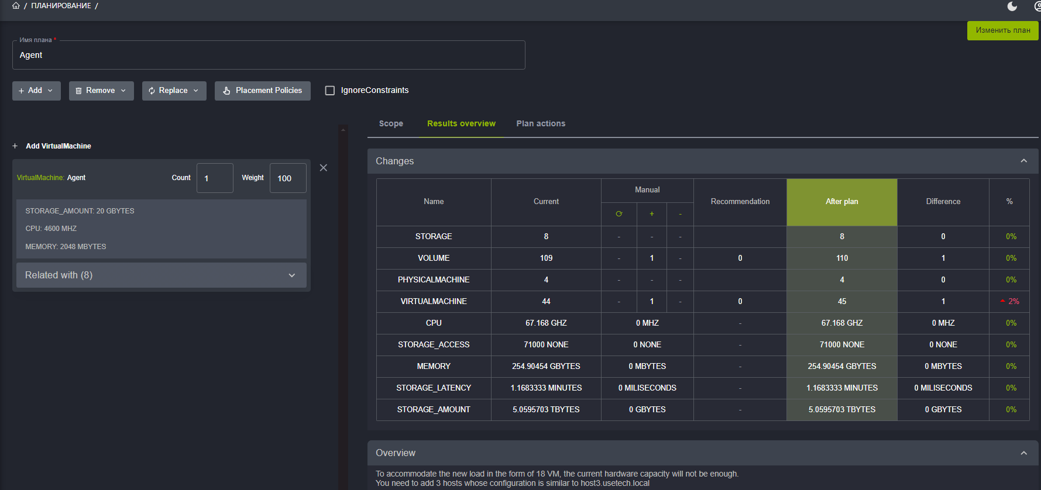Click the MEMORY: 2048 MBYTES property line
The height and width of the screenshot is (490, 1041).
pyautogui.click(x=66, y=247)
